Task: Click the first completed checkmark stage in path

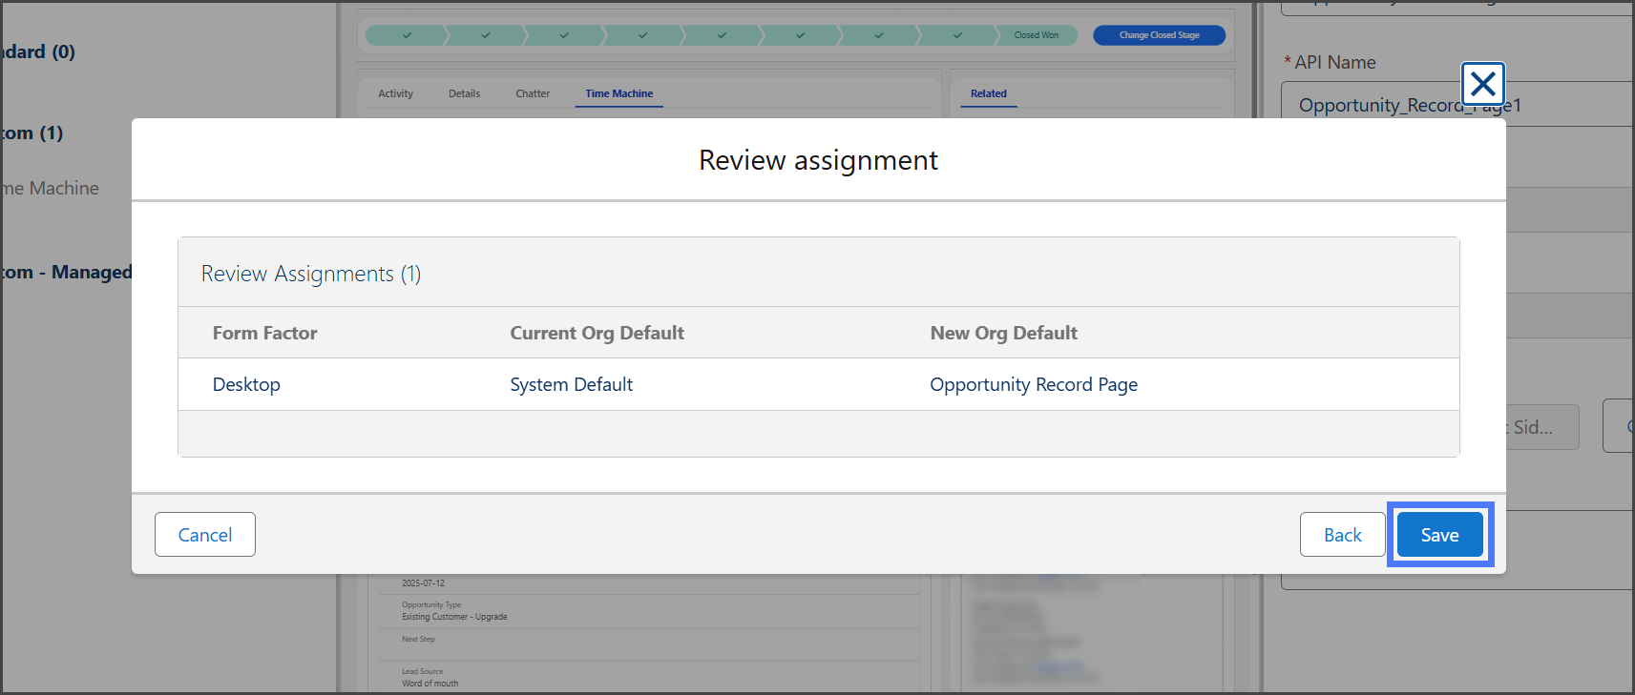Action: tap(407, 35)
